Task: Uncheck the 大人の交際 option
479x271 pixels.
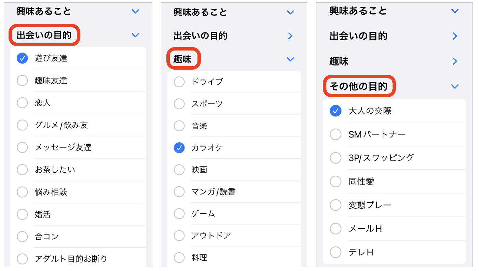Action: 336,111
